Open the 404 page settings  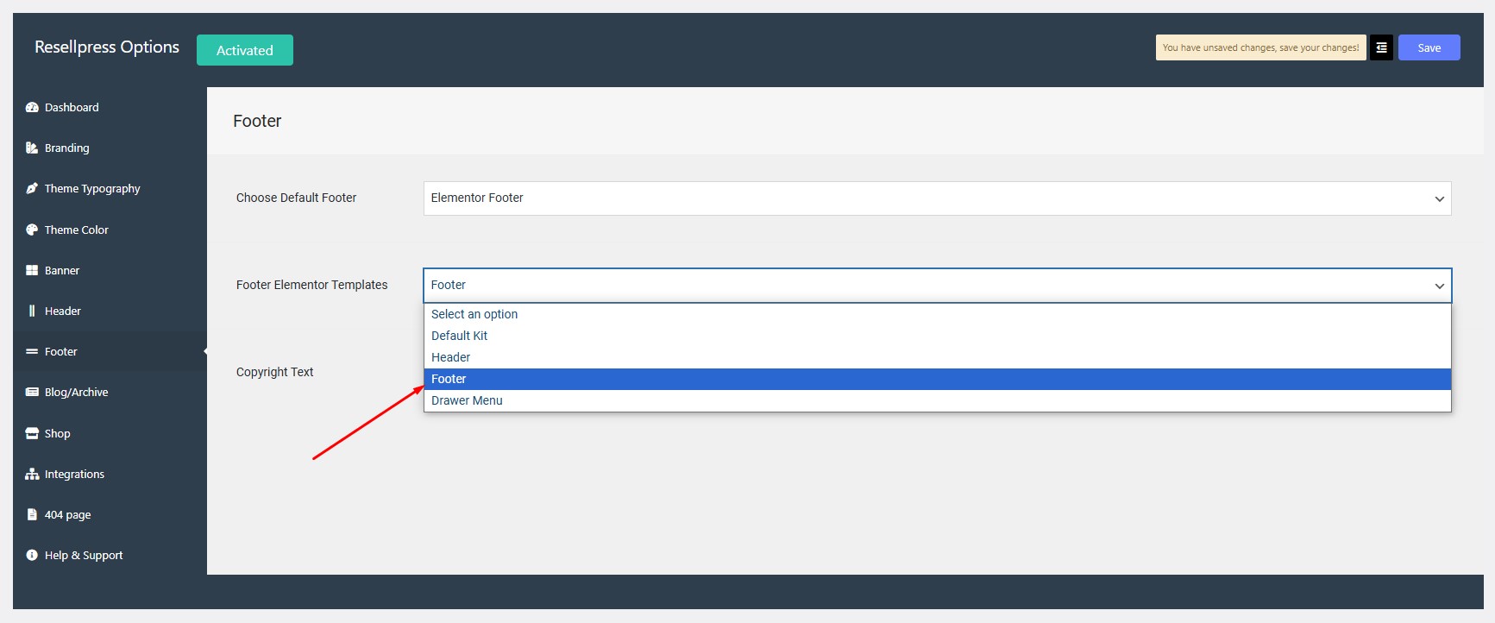click(x=67, y=515)
